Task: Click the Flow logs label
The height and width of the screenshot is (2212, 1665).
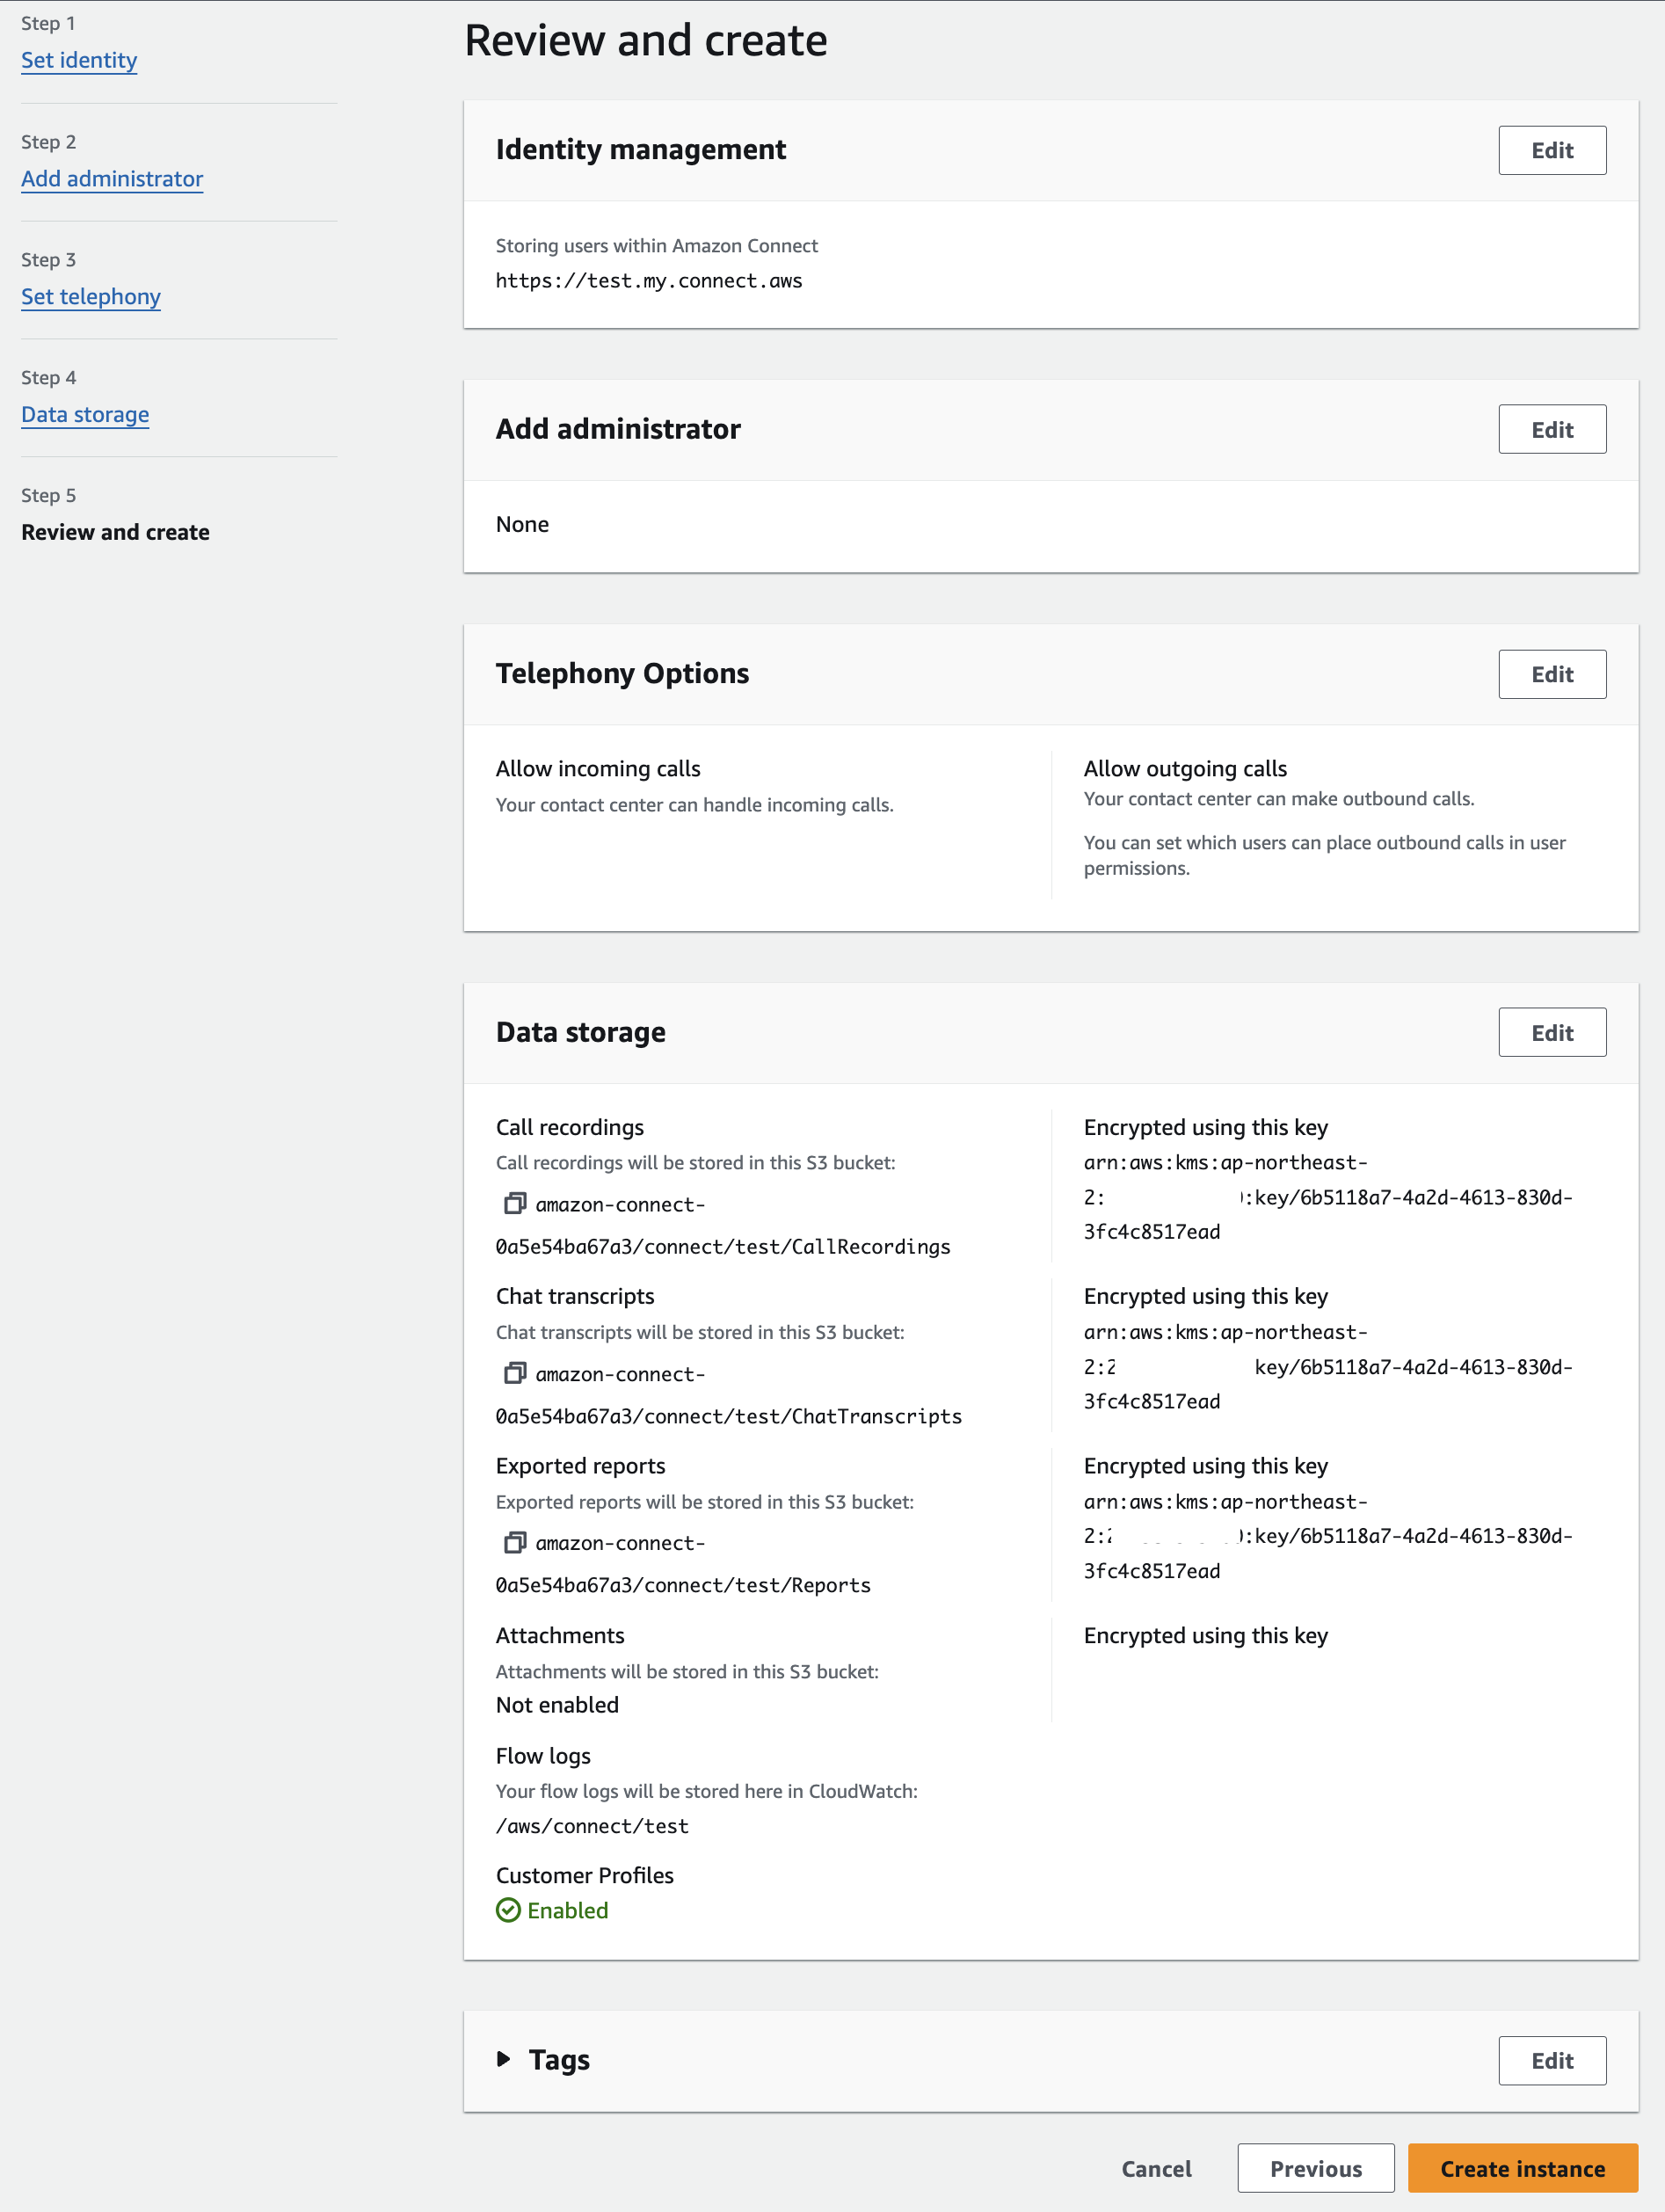Action: pos(543,1756)
